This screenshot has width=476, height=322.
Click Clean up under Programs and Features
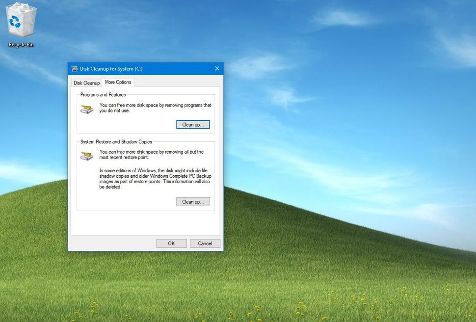click(193, 124)
